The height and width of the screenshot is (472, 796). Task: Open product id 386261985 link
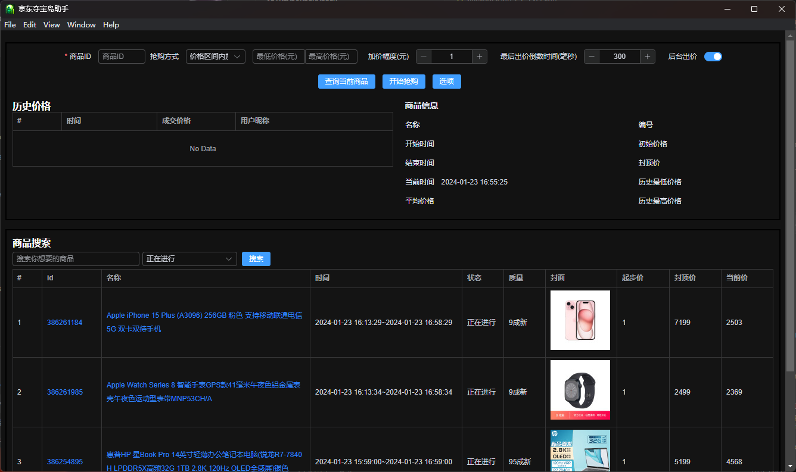click(65, 392)
